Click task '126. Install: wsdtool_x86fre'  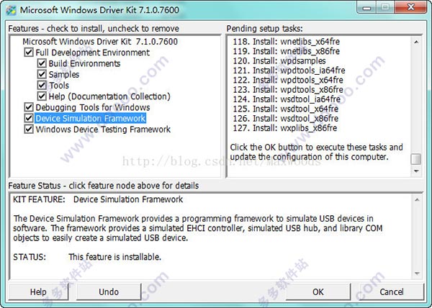(x=285, y=118)
